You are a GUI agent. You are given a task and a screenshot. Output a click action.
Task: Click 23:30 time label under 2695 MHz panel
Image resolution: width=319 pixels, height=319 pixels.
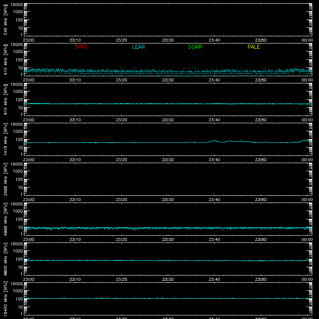pyautogui.click(x=168, y=200)
